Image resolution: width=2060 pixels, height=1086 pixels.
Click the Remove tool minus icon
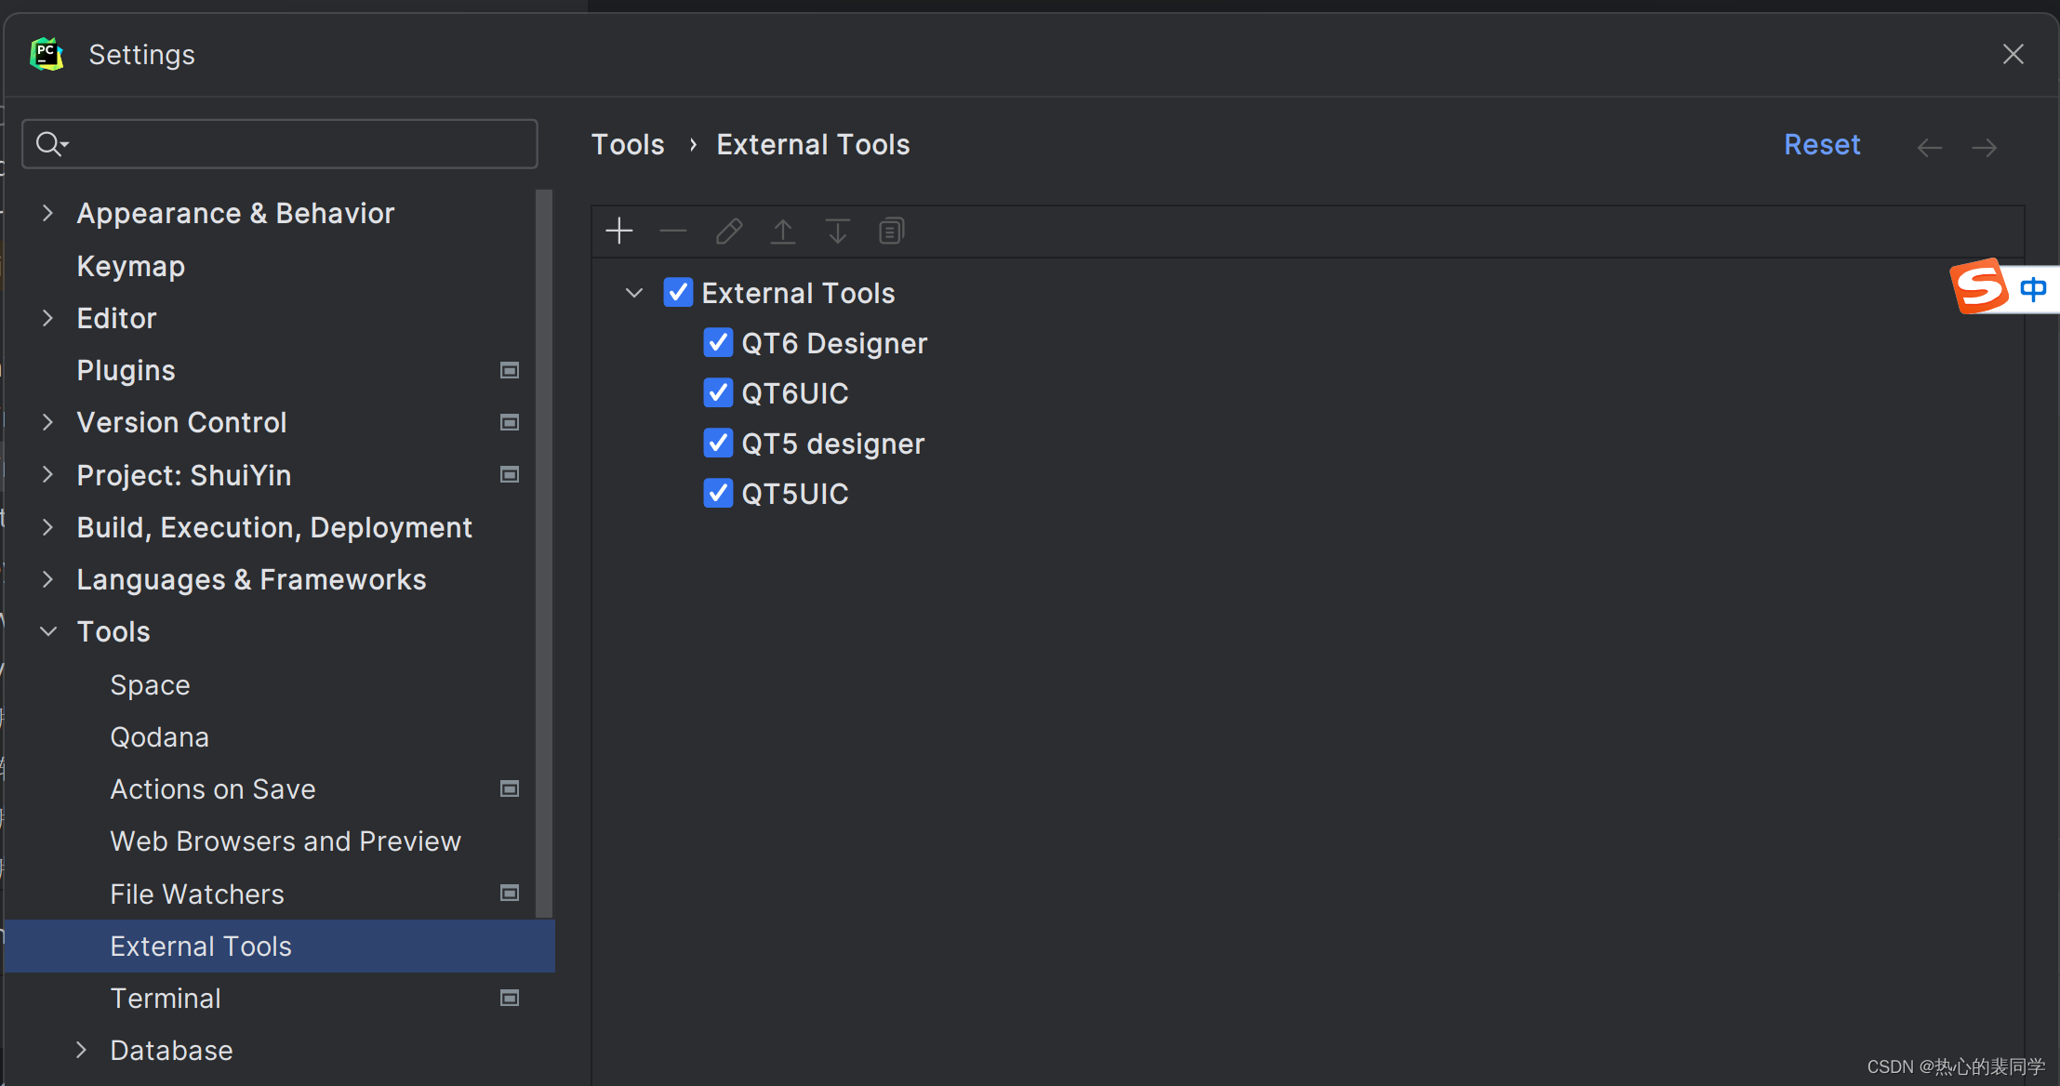pos(672,231)
